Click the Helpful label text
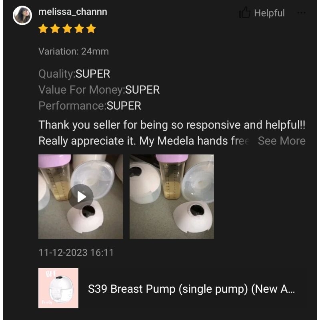 (x=269, y=13)
